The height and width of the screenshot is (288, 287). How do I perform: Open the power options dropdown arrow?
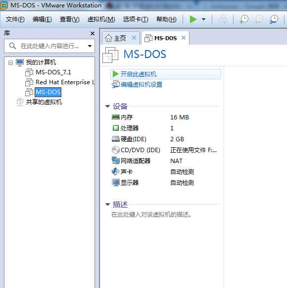(x=203, y=19)
